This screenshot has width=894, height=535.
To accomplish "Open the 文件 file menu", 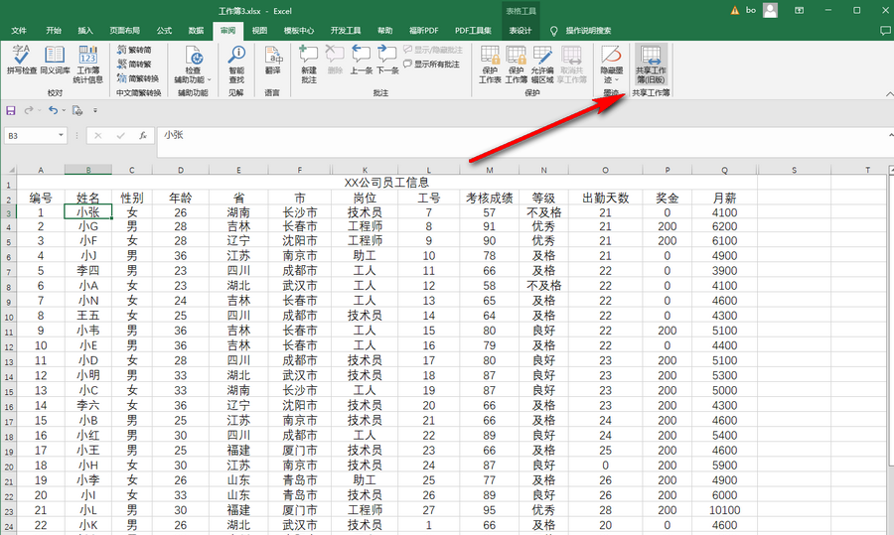I will pyautogui.click(x=19, y=31).
